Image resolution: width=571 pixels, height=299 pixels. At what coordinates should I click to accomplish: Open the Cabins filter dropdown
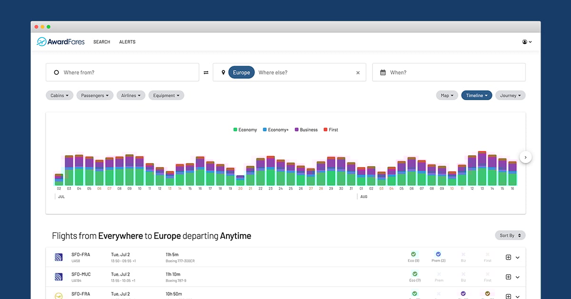pyautogui.click(x=59, y=95)
